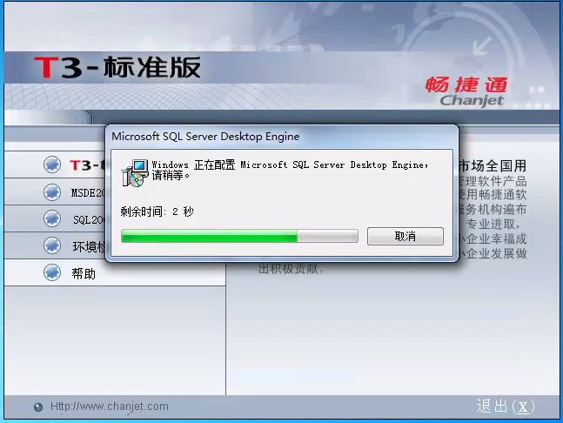The height and width of the screenshot is (423, 563).
Task: Click the Microsoft SQL Server Desktop Engine title
Action: tap(205, 137)
